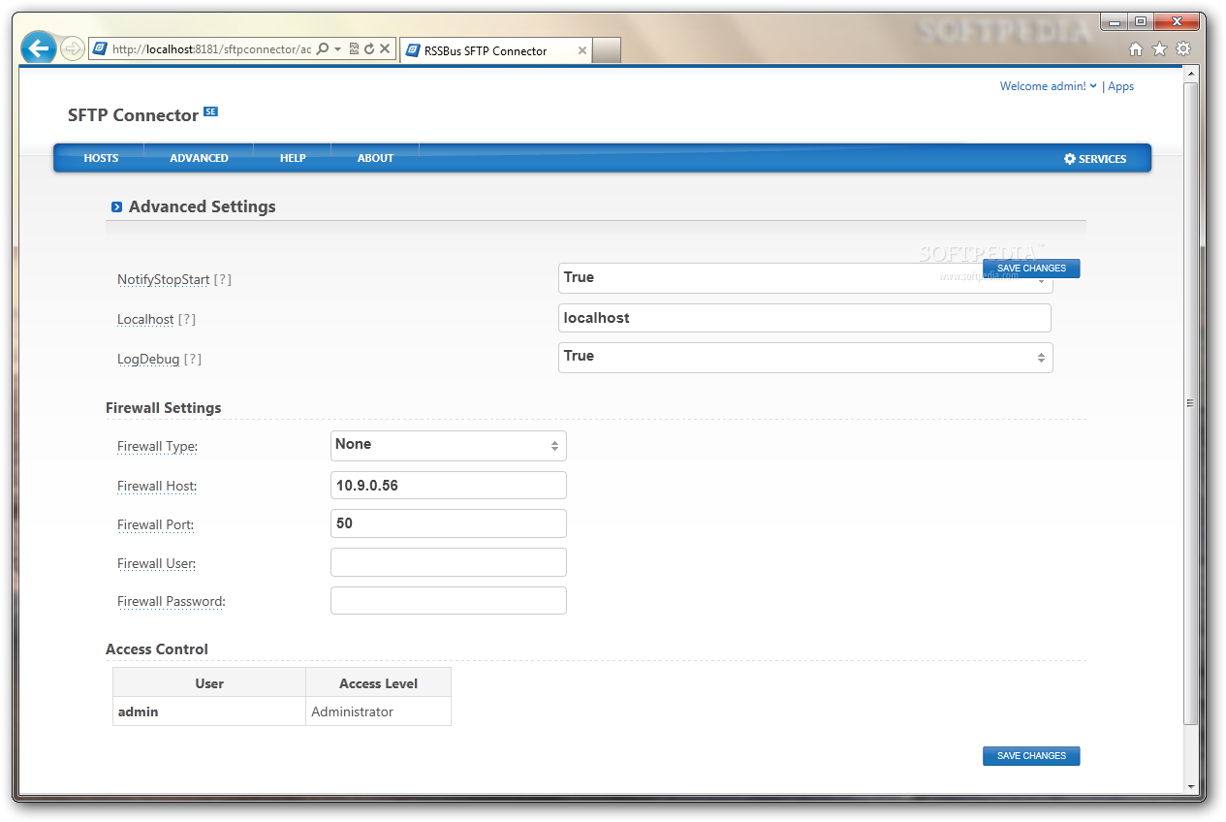The image size is (1226, 822).
Task: Click the search magnifier in address bar
Action: tap(323, 48)
